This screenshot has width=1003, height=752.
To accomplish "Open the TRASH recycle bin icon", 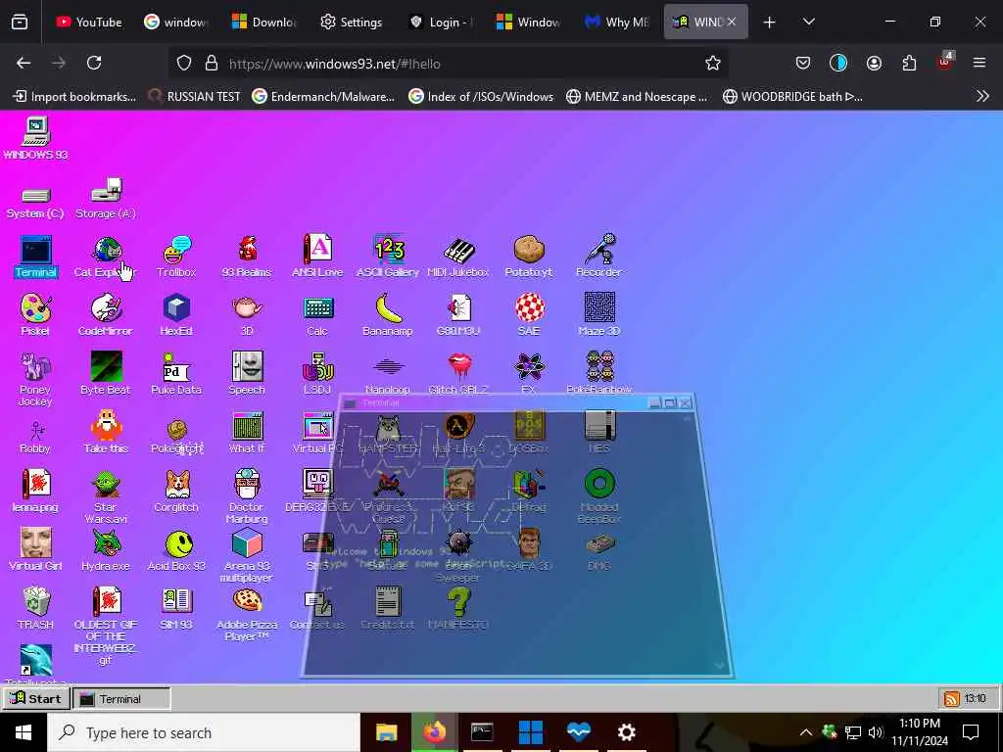I will tap(36, 609).
